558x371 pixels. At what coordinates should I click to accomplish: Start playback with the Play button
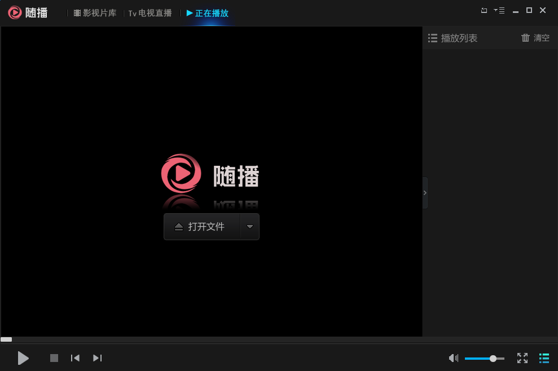23,358
